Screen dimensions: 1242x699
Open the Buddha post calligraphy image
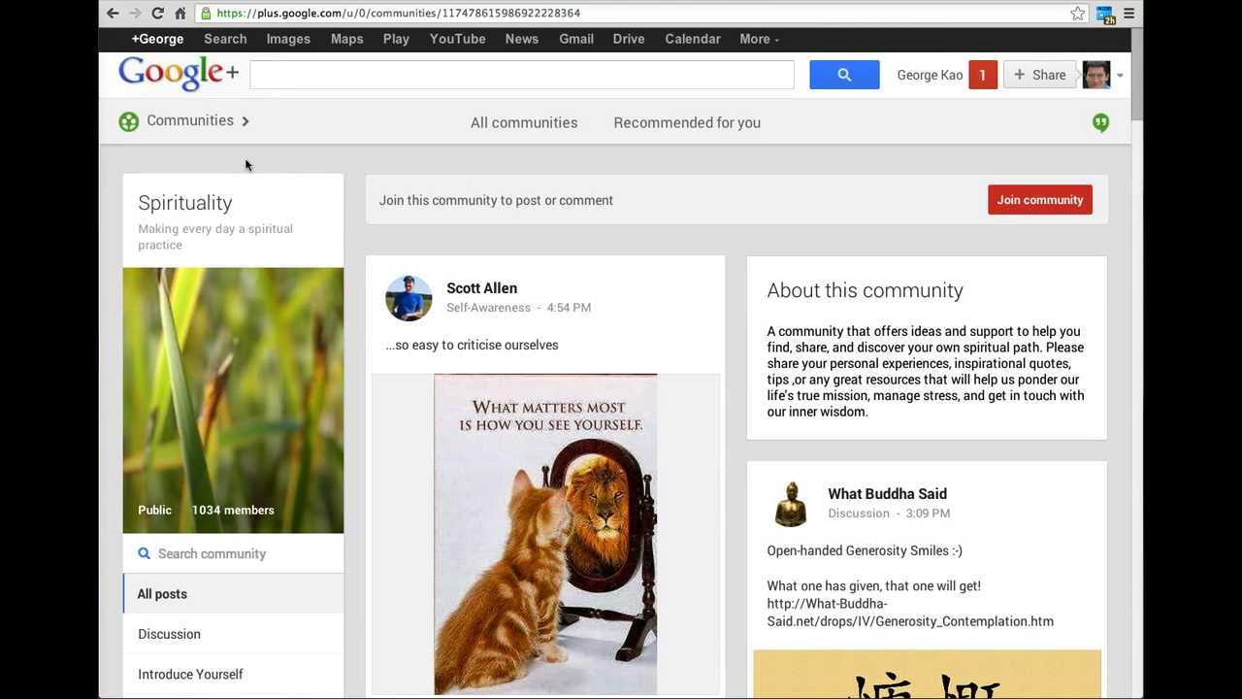(928, 675)
